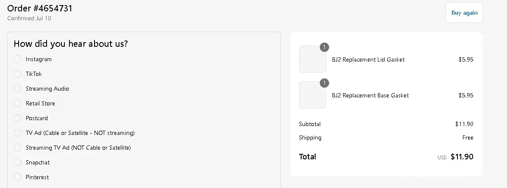Select Postcard in the survey
507x188 pixels.
click(x=17, y=118)
